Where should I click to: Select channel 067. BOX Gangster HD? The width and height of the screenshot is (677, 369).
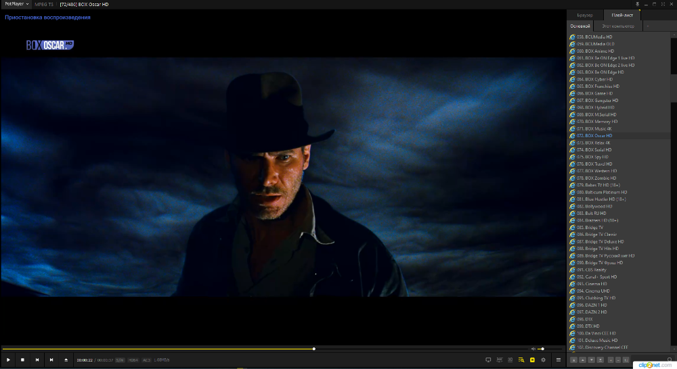pos(619,101)
